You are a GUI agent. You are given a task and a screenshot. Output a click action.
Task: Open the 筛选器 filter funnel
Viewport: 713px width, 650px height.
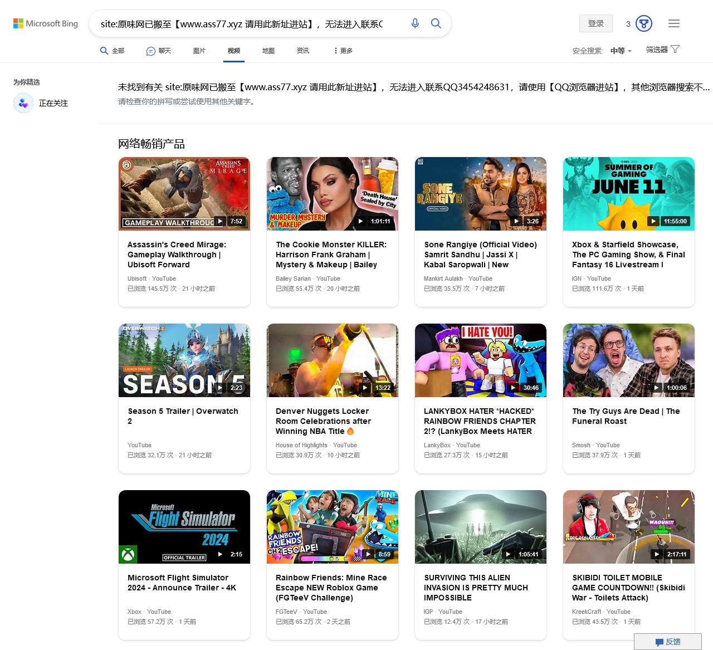coord(663,50)
